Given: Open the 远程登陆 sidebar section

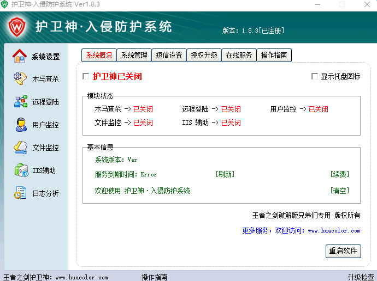Looking at the screenshot, I should (x=45, y=102).
